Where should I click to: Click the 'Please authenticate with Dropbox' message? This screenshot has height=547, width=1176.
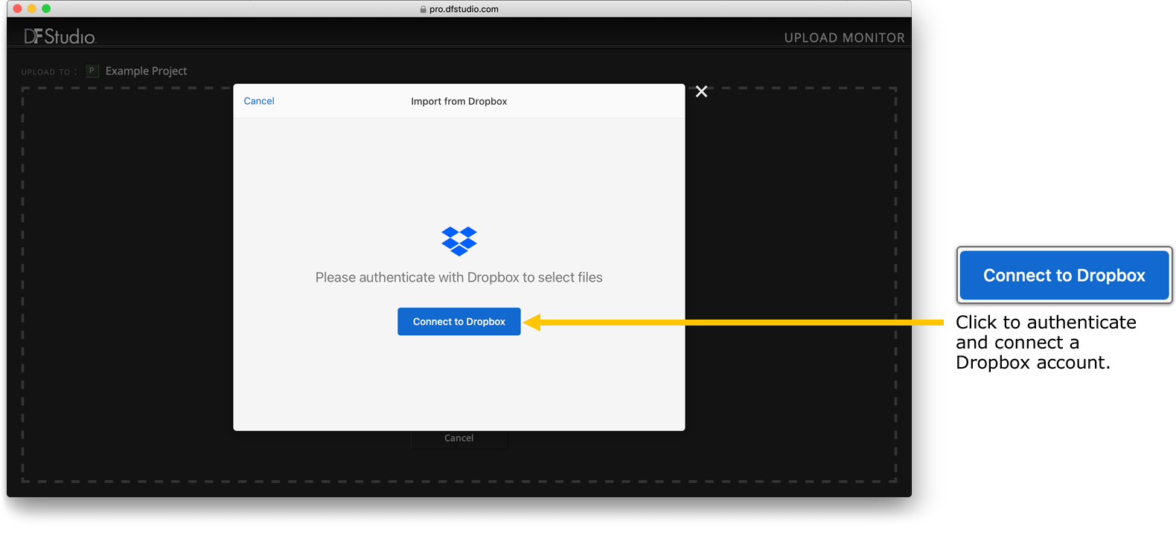click(x=459, y=277)
